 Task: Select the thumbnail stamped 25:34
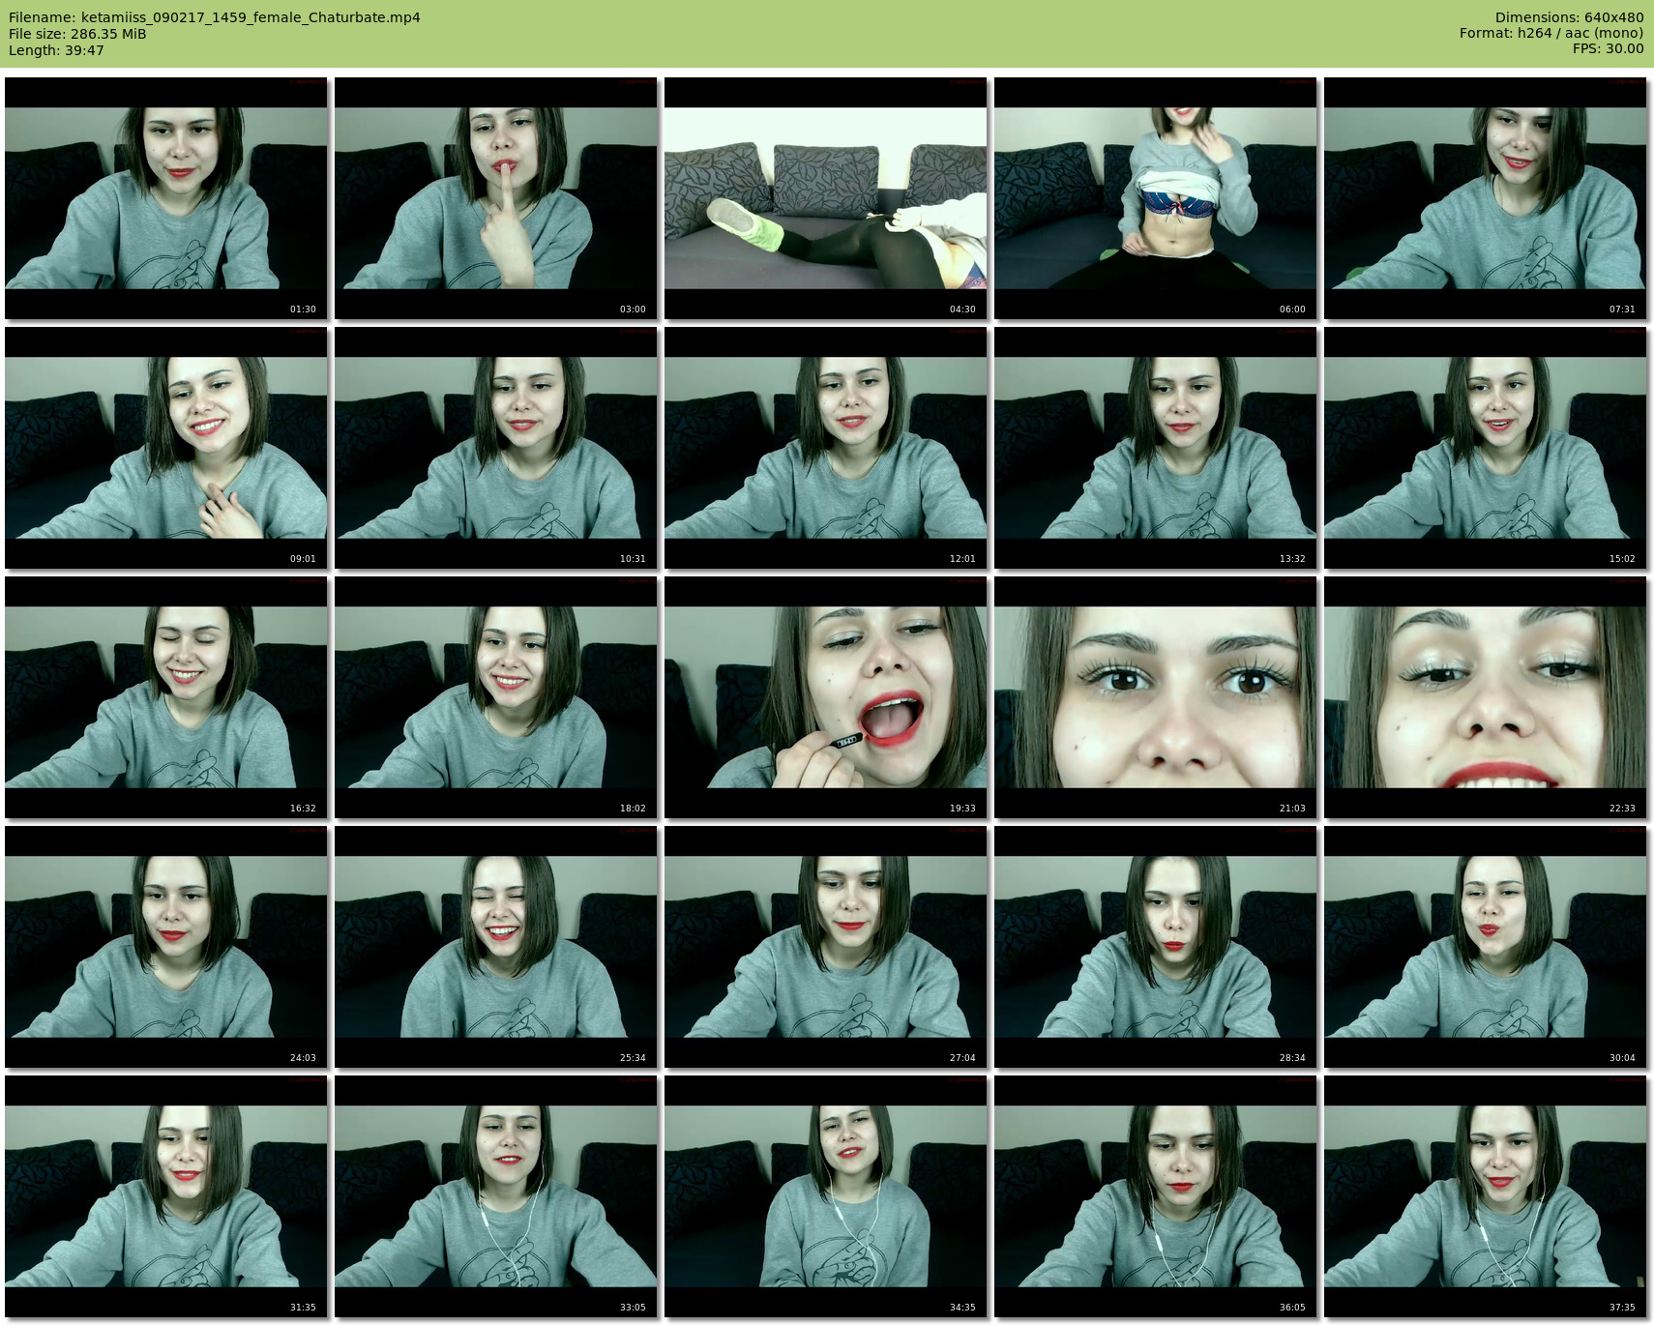[x=496, y=947]
